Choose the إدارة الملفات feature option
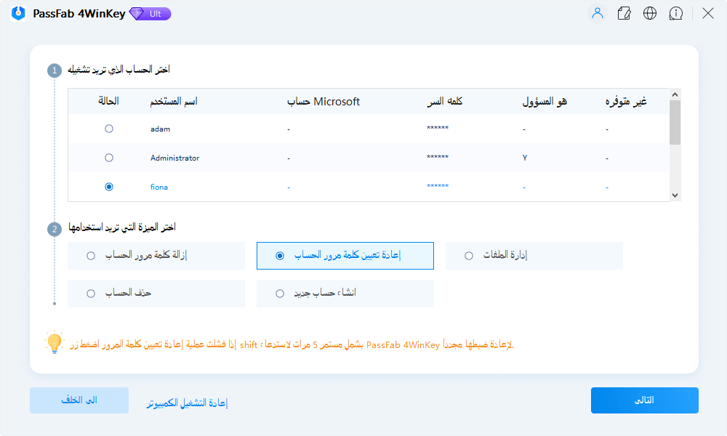Image resolution: width=727 pixels, height=436 pixels. [x=467, y=256]
